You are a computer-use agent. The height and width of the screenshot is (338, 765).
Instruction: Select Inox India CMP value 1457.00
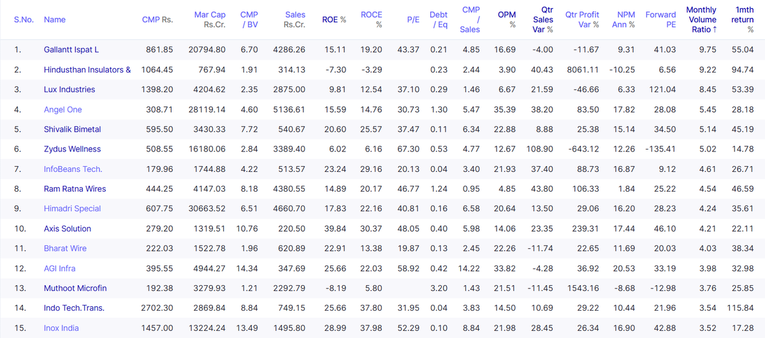coord(157,328)
